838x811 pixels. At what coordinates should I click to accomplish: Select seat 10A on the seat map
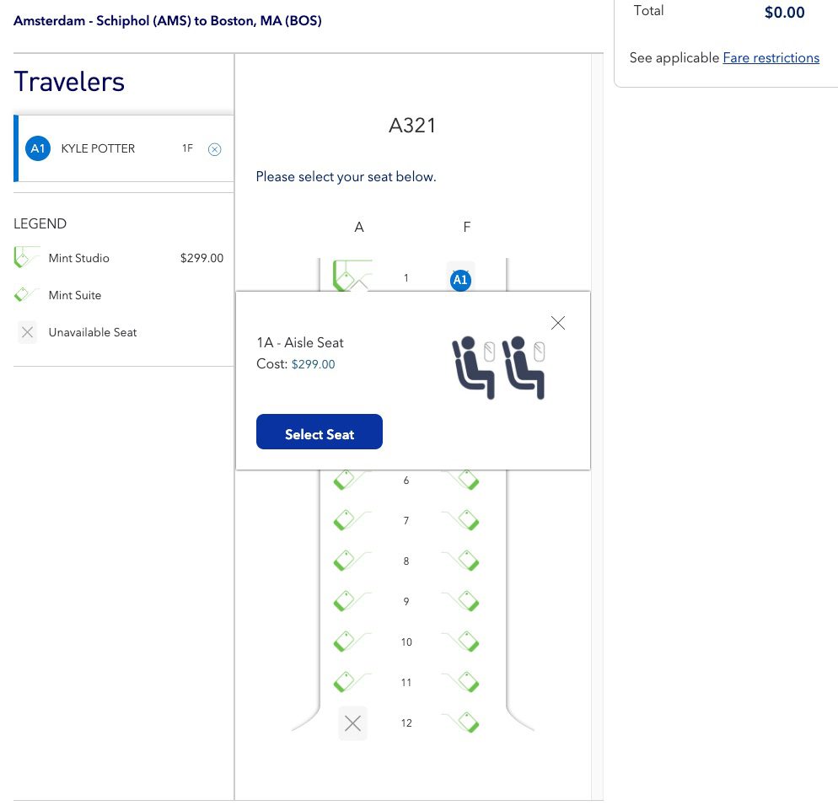click(x=346, y=641)
